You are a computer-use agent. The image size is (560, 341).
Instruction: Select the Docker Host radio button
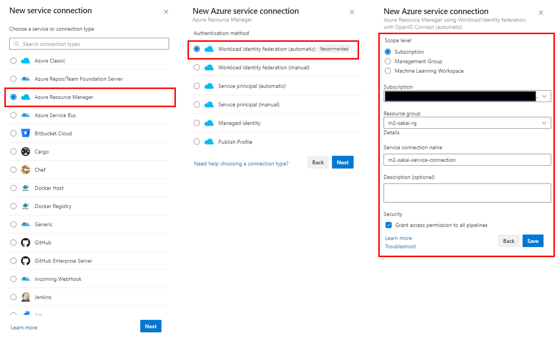point(13,188)
